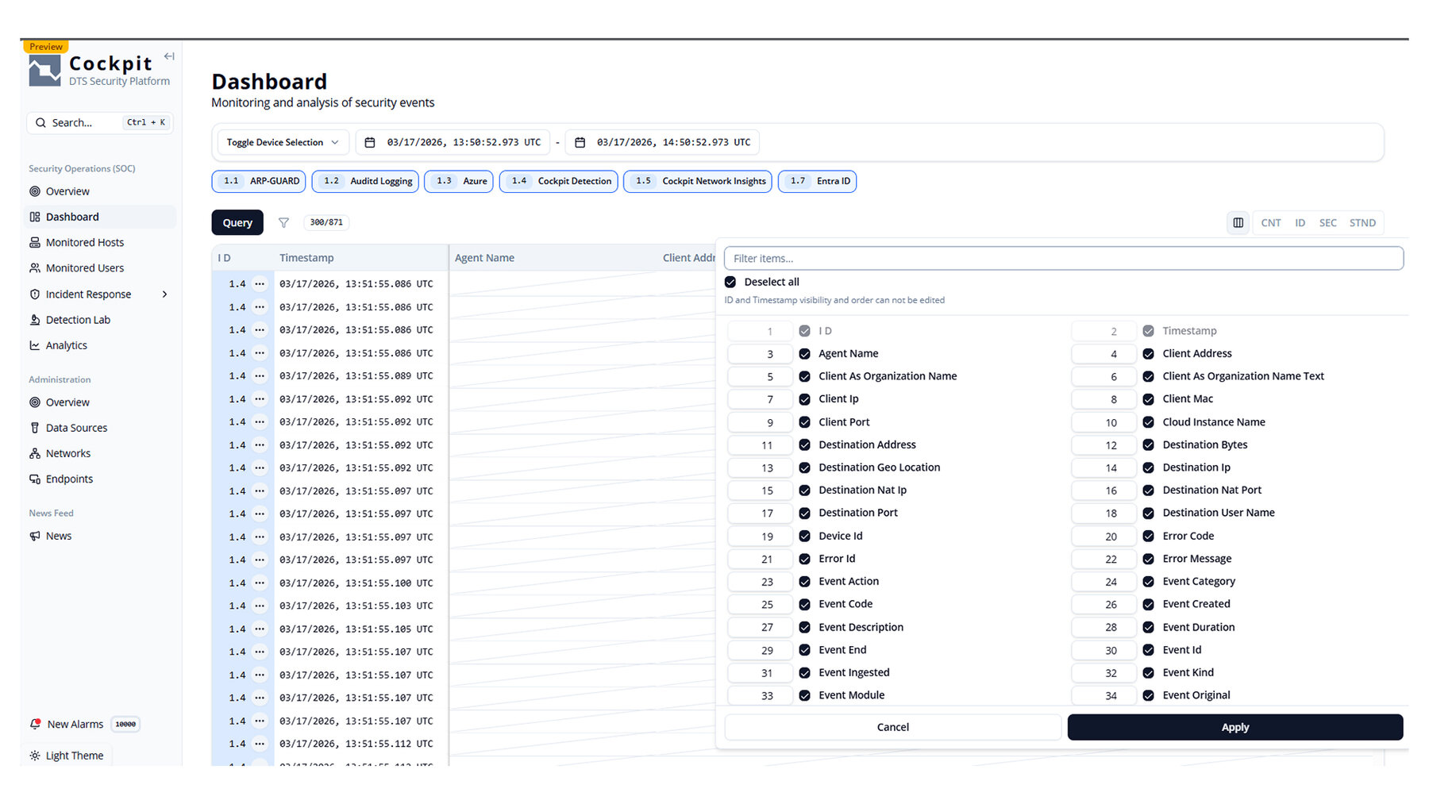Select the SEC view tab
This screenshot has height=804, width=1429.
1327,223
